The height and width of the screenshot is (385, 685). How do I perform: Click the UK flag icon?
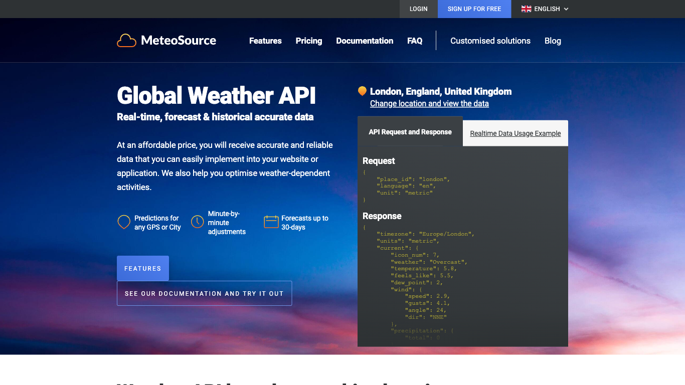pyautogui.click(x=526, y=9)
